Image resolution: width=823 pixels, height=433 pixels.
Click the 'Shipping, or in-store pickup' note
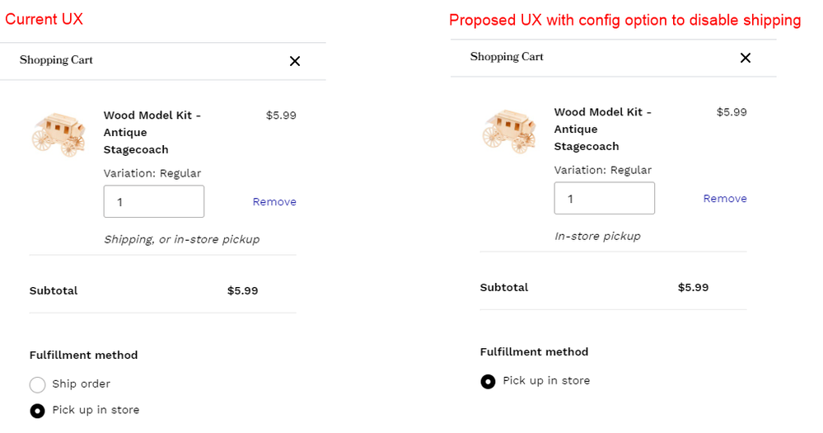(181, 239)
